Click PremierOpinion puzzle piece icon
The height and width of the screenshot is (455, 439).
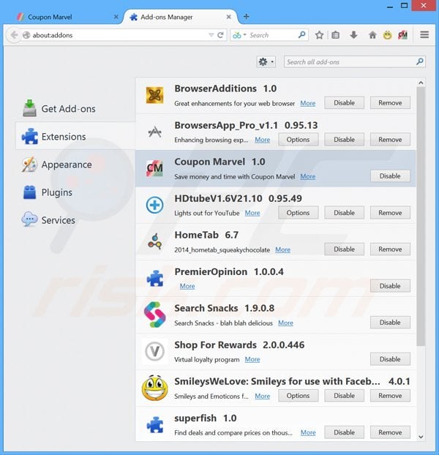coord(155,278)
